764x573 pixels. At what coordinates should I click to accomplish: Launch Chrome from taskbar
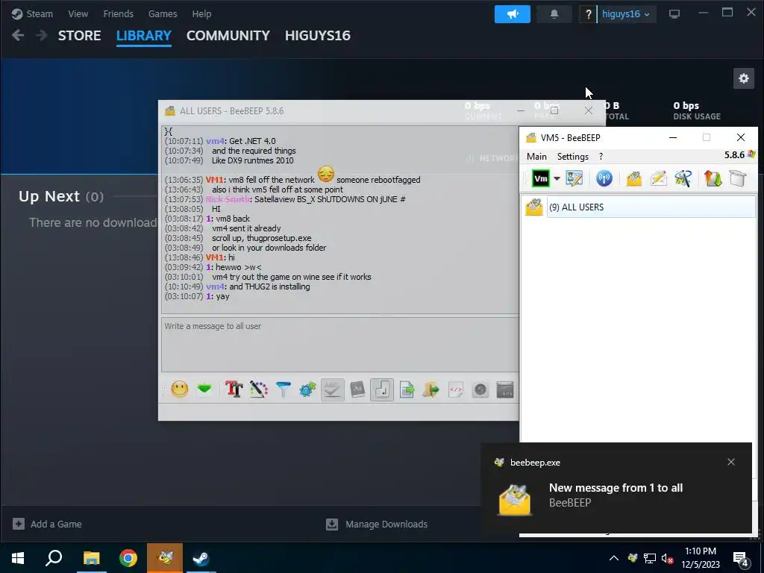pos(128,558)
